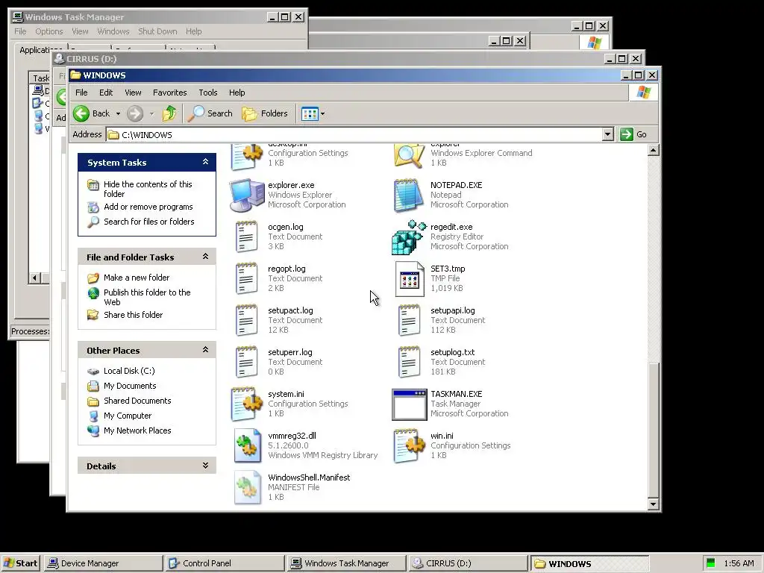
Task: Open the NOTEPAD.EXE icon
Action: coord(408,195)
